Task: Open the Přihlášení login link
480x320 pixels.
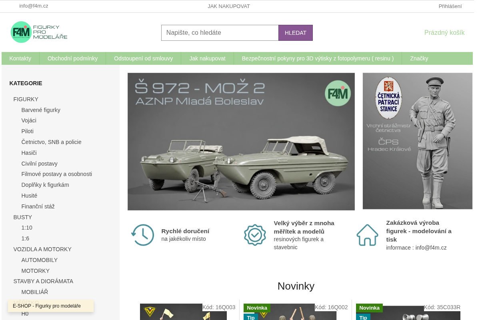Action: click(450, 6)
